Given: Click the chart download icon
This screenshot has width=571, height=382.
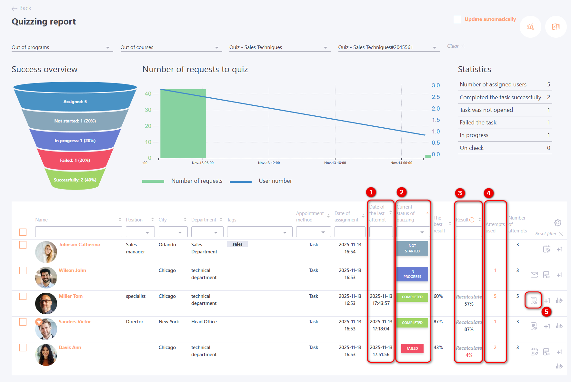Looking at the screenshot, I should pyautogui.click(x=530, y=27).
